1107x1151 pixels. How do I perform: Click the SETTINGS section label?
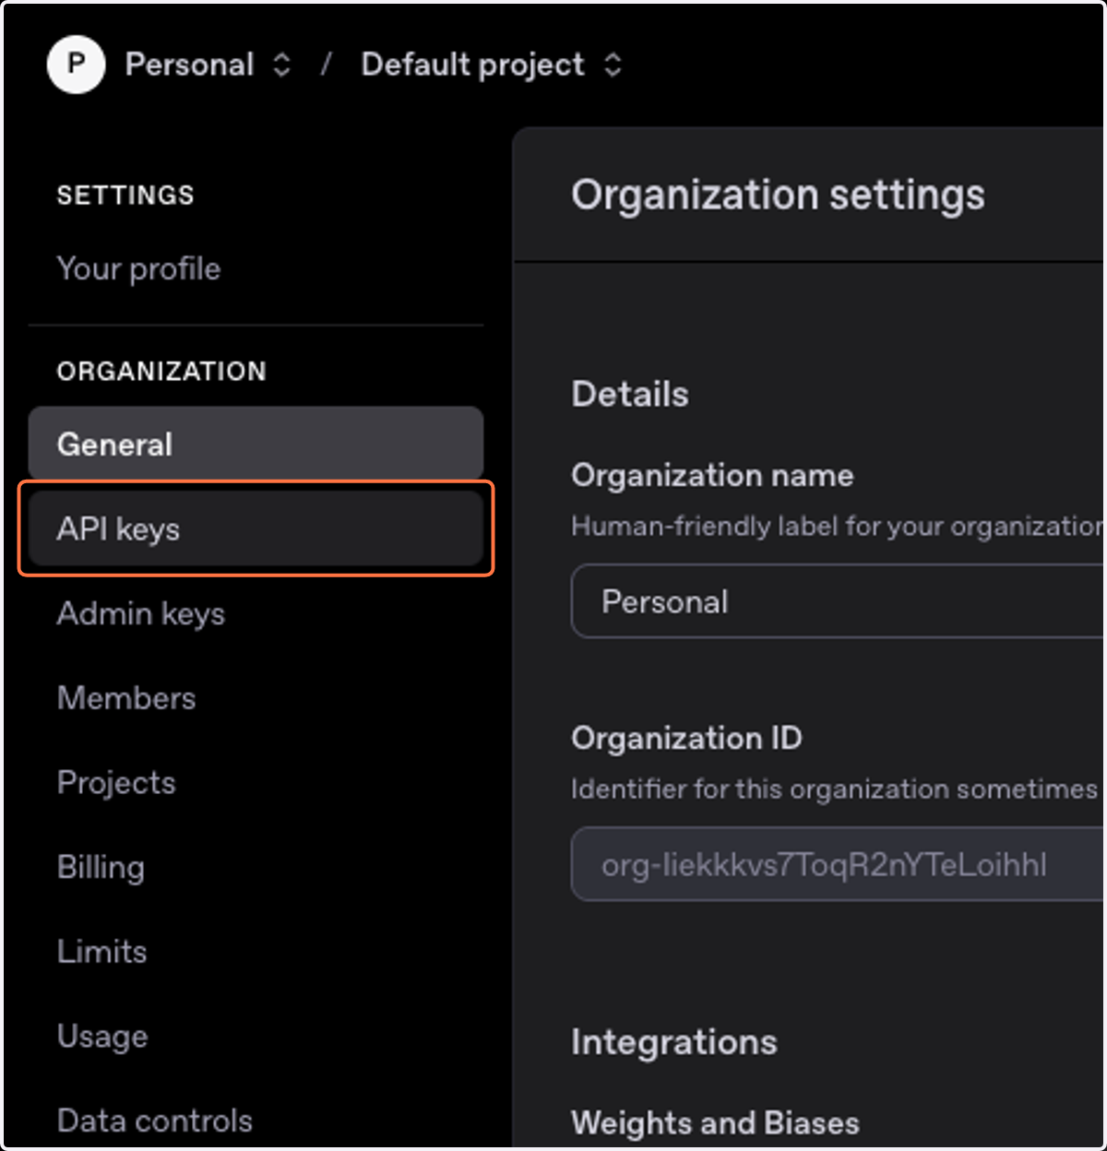[125, 195]
